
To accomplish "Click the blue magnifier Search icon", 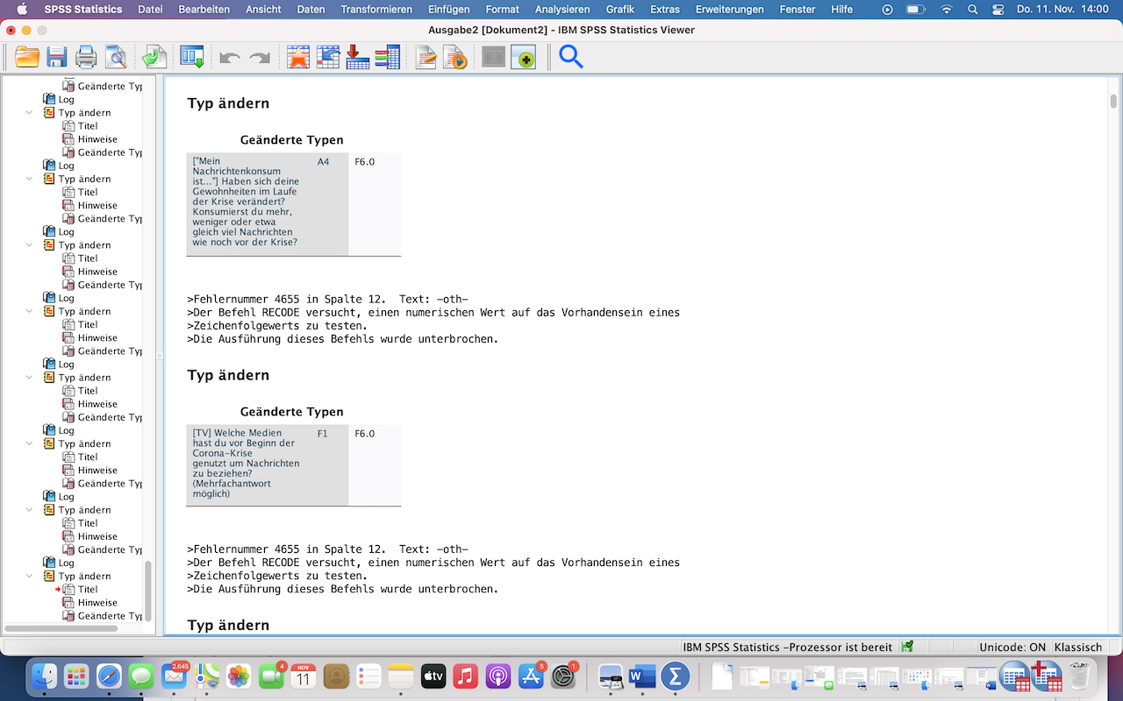I will point(571,58).
